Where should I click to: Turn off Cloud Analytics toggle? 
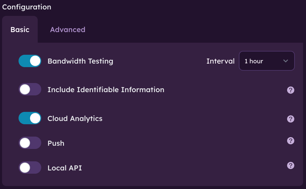pos(30,118)
